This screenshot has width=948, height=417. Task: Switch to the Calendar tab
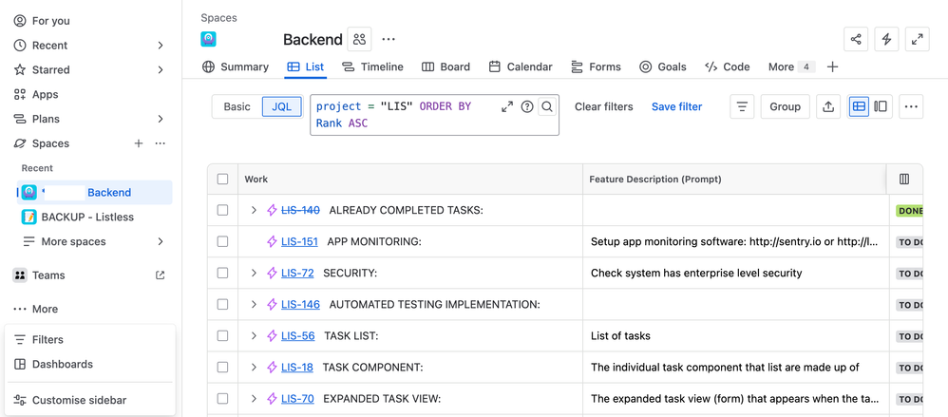click(x=521, y=67)
